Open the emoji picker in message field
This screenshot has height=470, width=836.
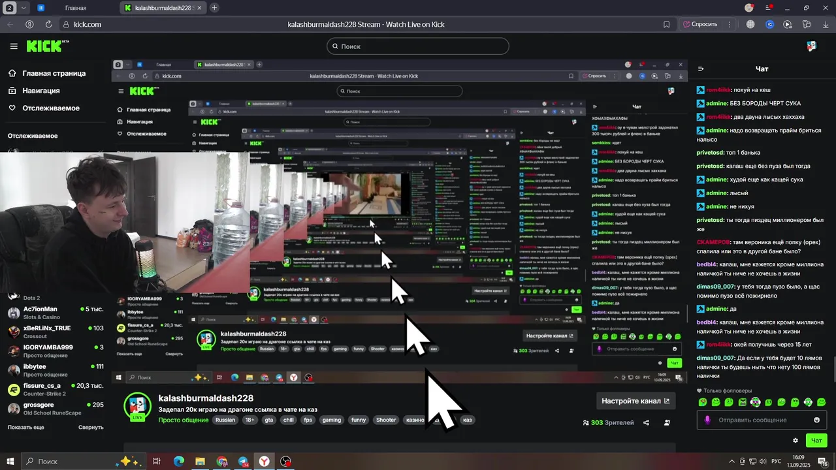click(816, 420)
